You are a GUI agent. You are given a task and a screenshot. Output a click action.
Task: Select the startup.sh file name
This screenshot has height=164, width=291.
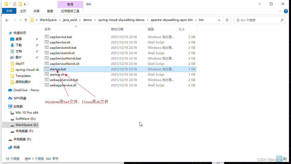click(x=57, y=75)
